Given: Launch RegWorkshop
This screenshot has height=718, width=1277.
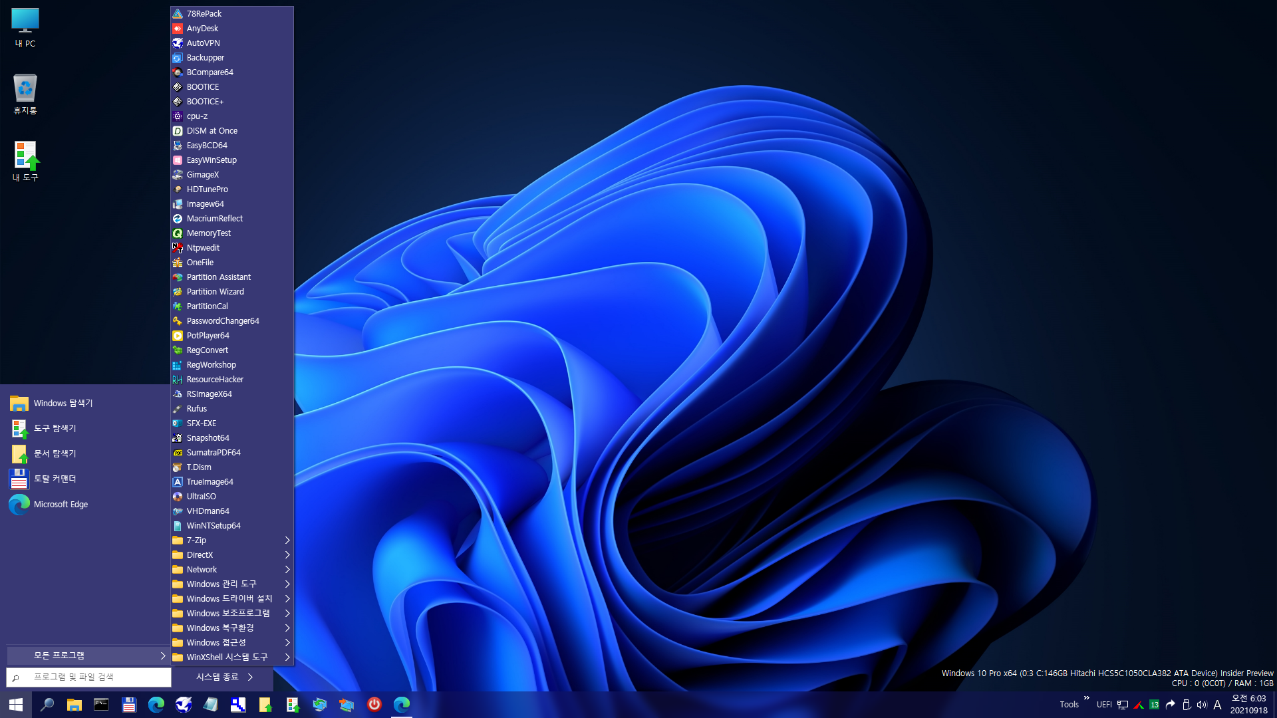Looking at the screenshot, I should 231,364.
